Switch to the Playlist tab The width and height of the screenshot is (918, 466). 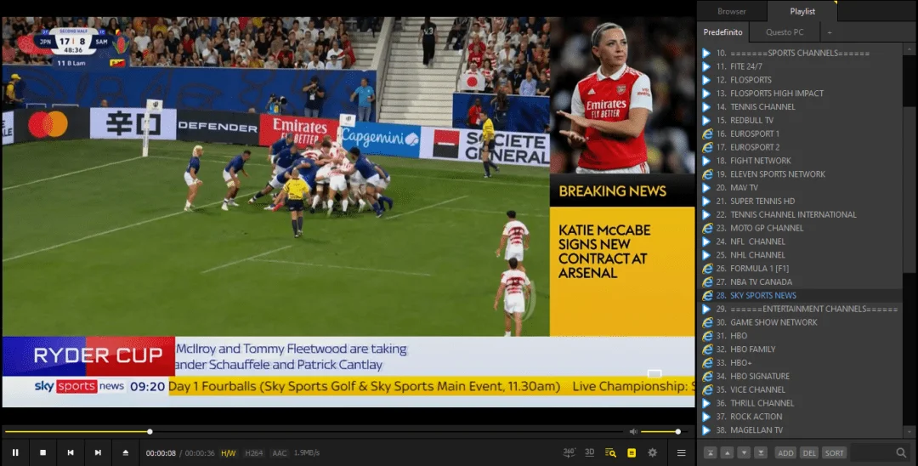[802, 11]
